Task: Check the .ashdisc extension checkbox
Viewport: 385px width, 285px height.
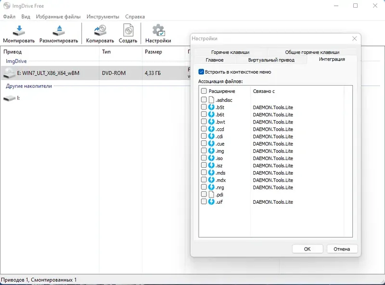Action: 204,99
